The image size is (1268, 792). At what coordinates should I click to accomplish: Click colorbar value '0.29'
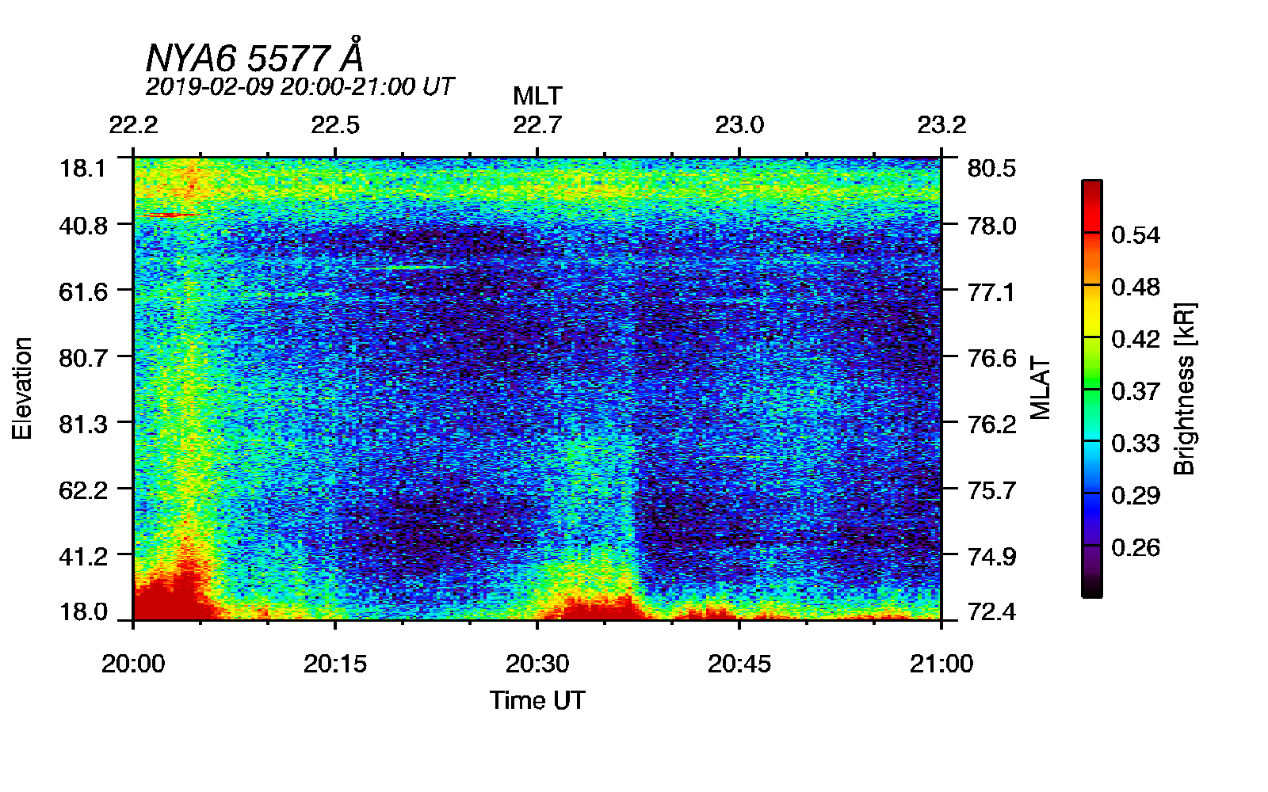coord(1136,496)
